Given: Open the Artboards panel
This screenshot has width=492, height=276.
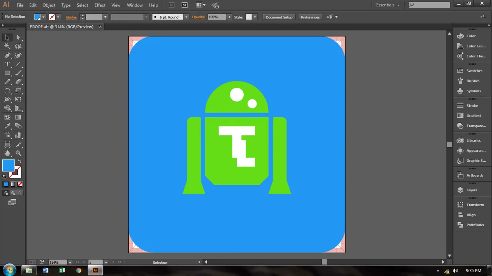Looking at the screenshot, I should [470, 175].
